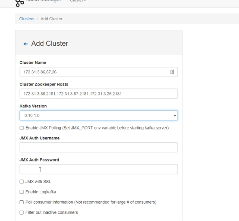Tick Filter out inactive consumers checkbox
Screen dimensions: 239x221
coord(22,212)
